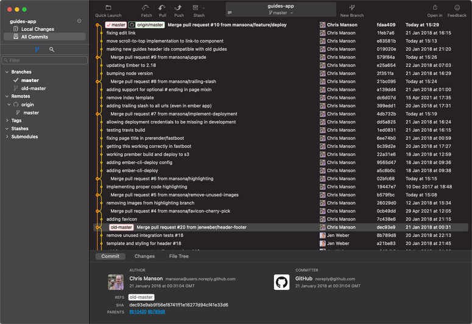Switch to the branches sidebar view icon
This screenshot has height=324, width=472.
pos(37,49)
